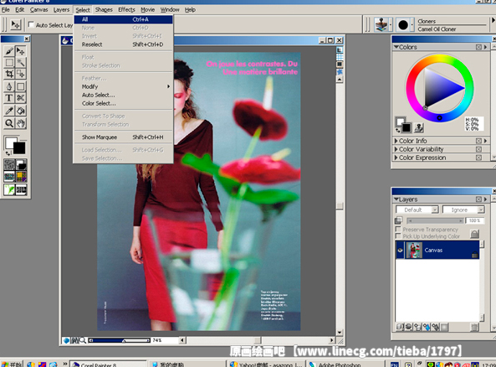Select the Rectangular Selection tool
Viewport: 496px width, 367px height.
9,63
